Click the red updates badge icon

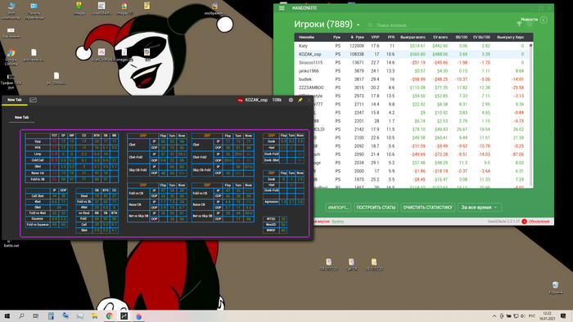pyautogui.click(x=524, y=221)
